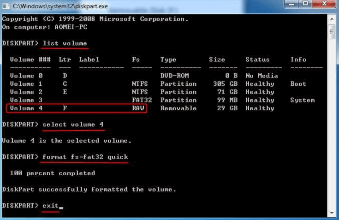Click the 'Size' column header
The image size is (339, 220).
(217, 59)
